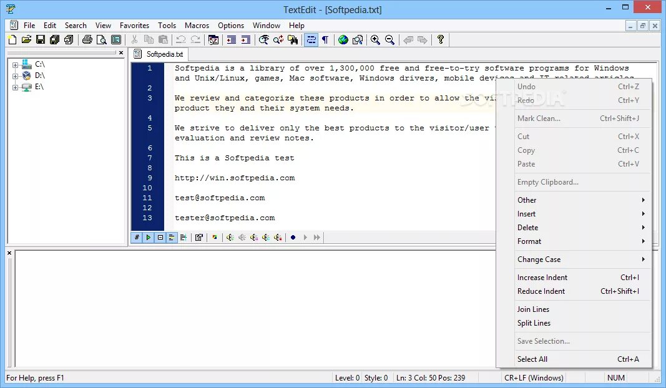Click the Open file folder icon

pos(26,40)
